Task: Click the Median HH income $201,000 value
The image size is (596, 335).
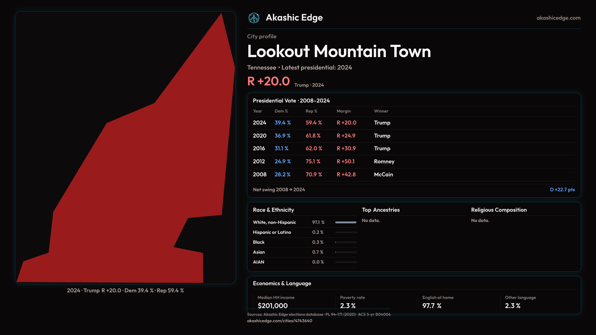Action: coord(273,306)
